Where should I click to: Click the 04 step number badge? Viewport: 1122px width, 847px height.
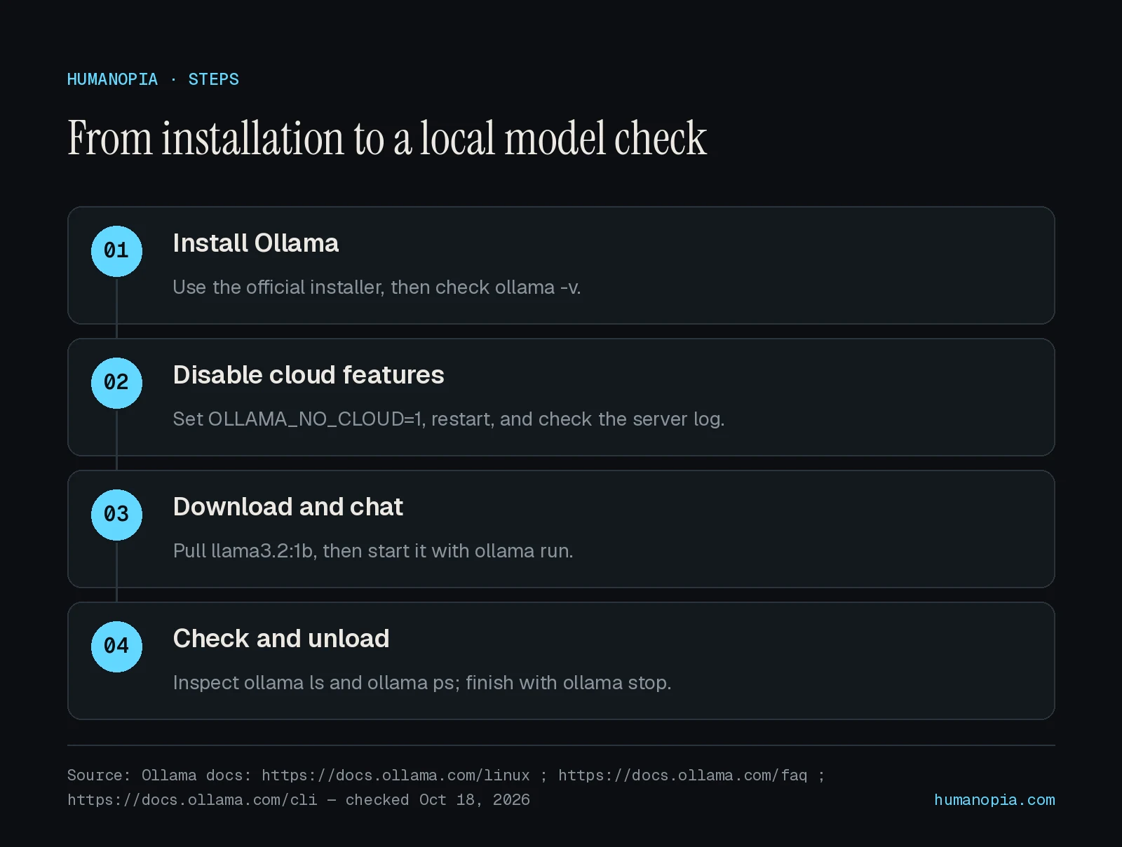pos(116,646)
